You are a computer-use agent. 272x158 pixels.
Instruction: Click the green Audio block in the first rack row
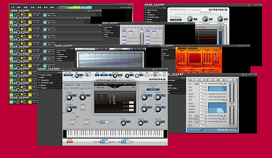[x=11, y=14]
